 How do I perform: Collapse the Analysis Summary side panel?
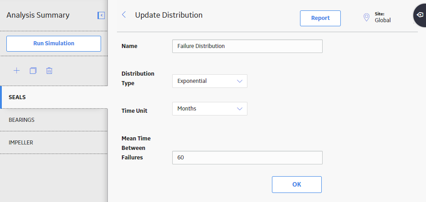pos(101,15)
